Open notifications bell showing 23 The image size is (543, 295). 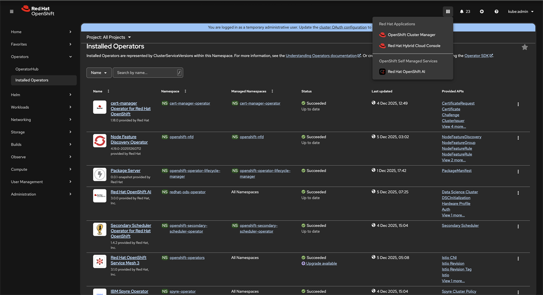pos(465,11)
